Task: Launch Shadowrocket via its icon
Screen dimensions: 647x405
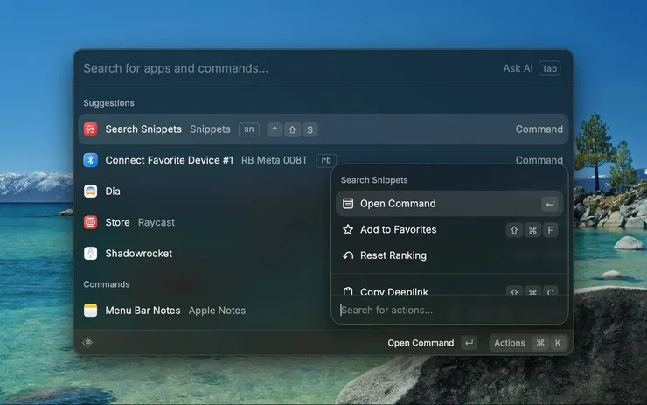Action: (x=90, y=254)
